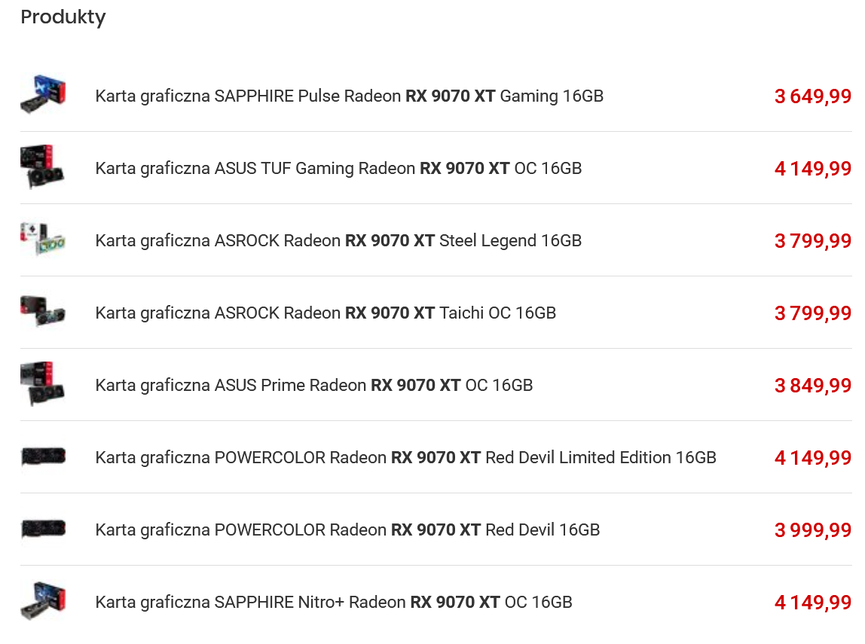The image size is (865, 644).
Task: Select the POWERCOLOR Red Devil 16GB thumbnail
Action: pos(43,529)
